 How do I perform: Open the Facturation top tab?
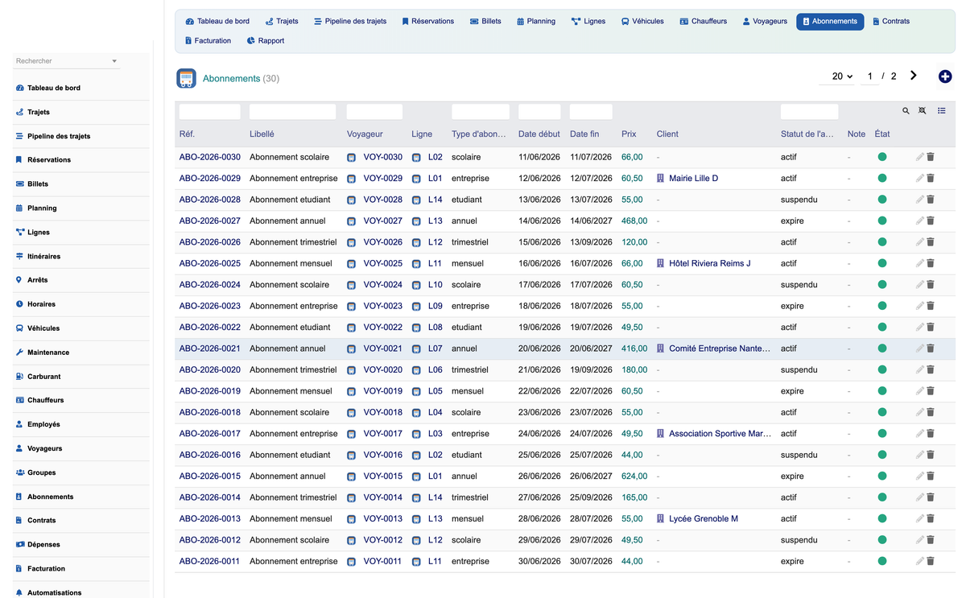click(208, 40)
